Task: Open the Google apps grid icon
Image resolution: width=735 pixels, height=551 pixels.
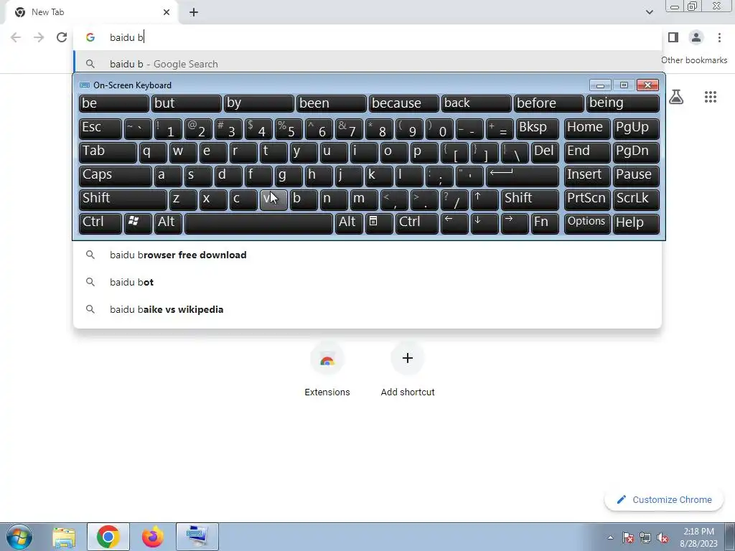Action: (x=710, y=97)
